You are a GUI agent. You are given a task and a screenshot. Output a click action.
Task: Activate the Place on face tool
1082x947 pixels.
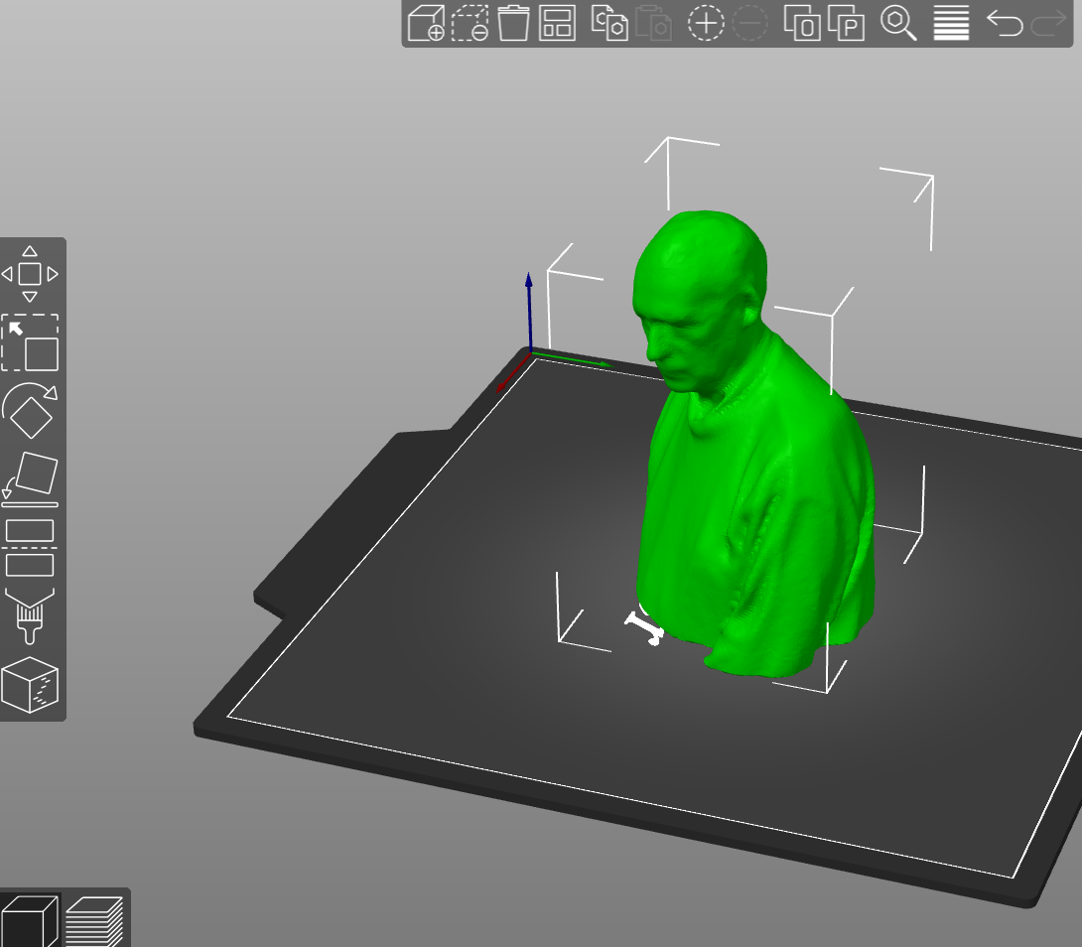pyautogui.click(x=30, y=476)
